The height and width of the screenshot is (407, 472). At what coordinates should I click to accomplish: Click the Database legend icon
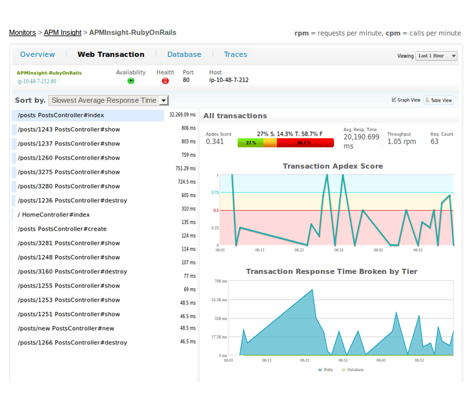[344, 370]
